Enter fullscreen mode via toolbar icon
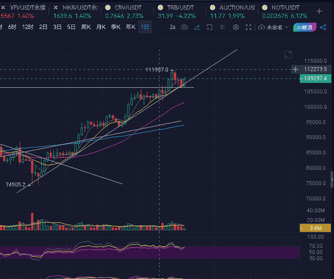The height and width of the screenshot is (279, 334). [249, 27]
